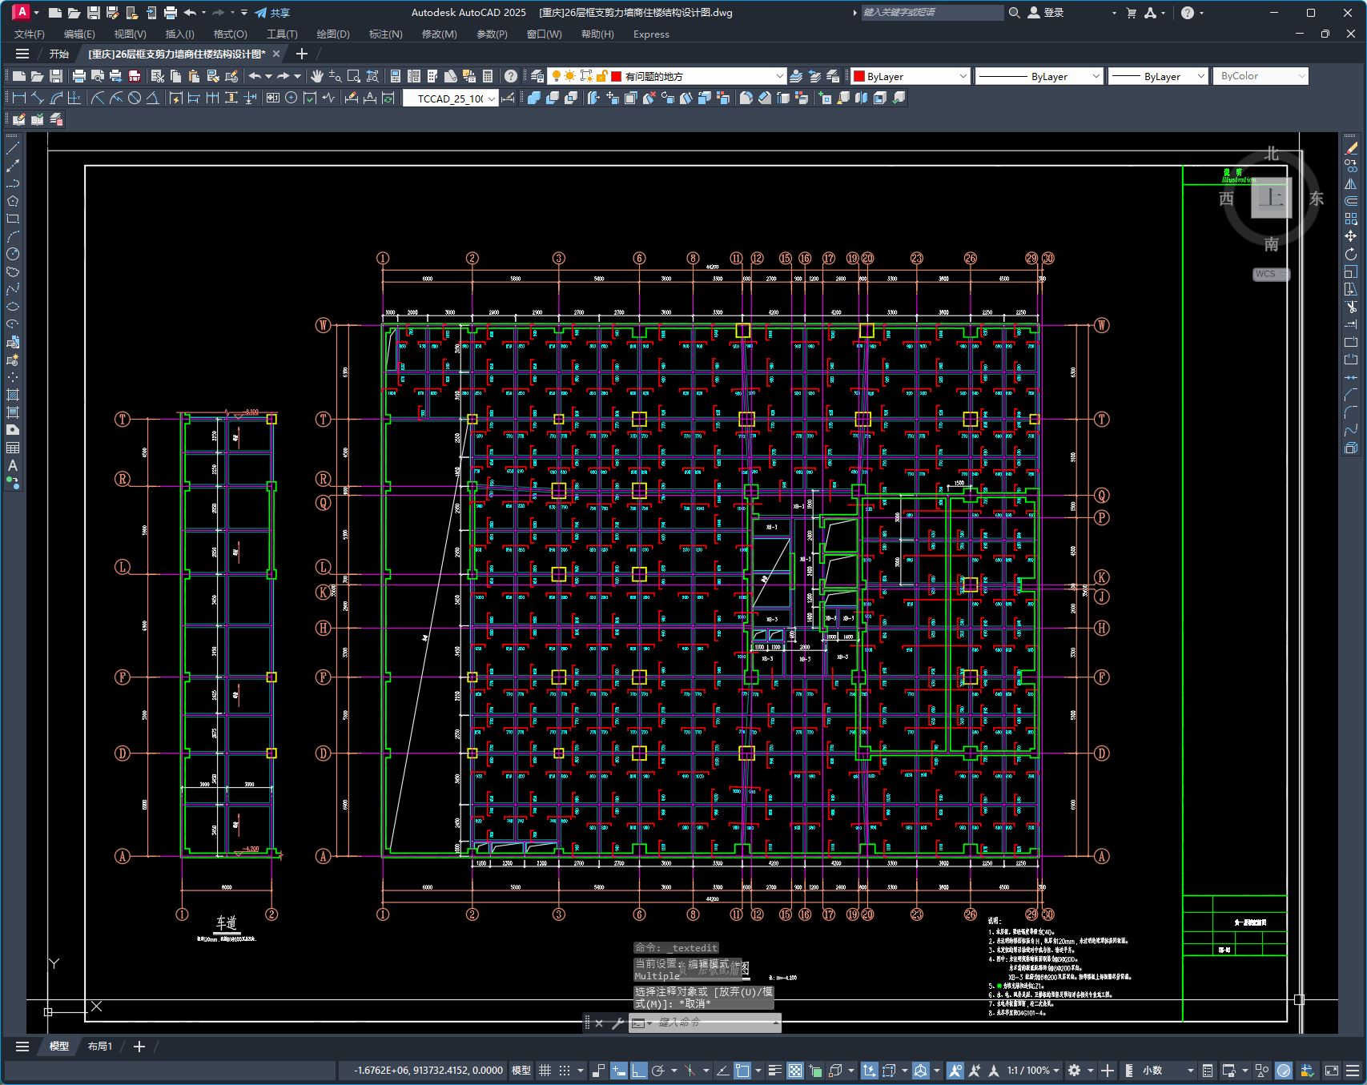1367x1085 pixels.
Task: Close the drawing file tab
Action: point(276,54)
